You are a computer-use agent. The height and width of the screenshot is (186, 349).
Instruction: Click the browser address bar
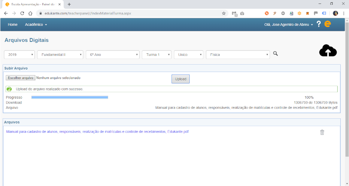(131, 14)
